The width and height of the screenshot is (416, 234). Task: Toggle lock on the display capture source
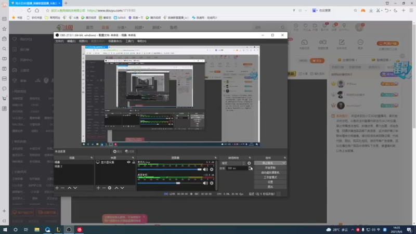pos(134,162)
